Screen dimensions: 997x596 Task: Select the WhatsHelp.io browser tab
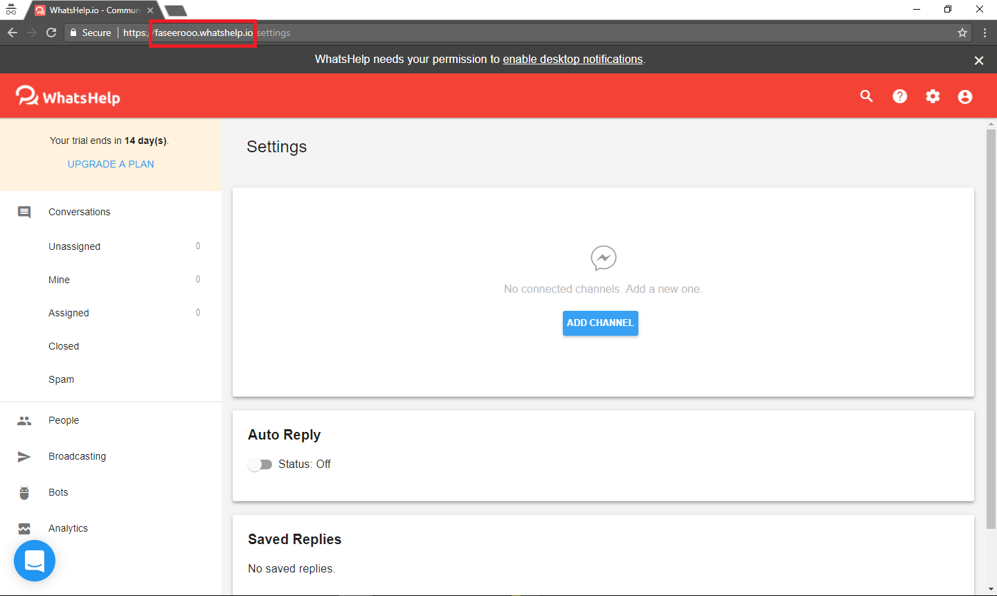[94, 10]
